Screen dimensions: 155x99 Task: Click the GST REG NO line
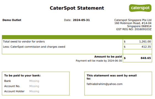click(134, 29)
